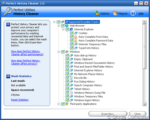Click the '0 Bytes' space recovered value
The height and width of the screenshot is (120, 150).
[15, 95]
